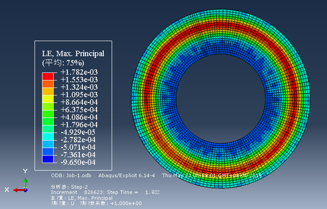Click the legend value +4.086e-04
This screenshot has height=209, width=327.
pos(79,117)
